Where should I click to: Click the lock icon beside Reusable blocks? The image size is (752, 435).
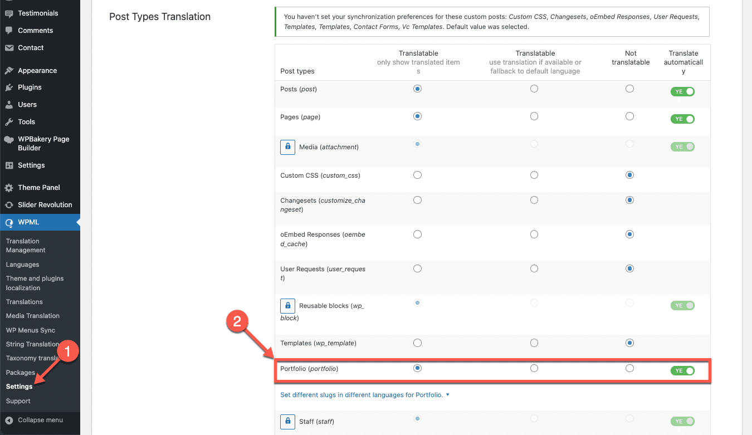tap(287, 306)
